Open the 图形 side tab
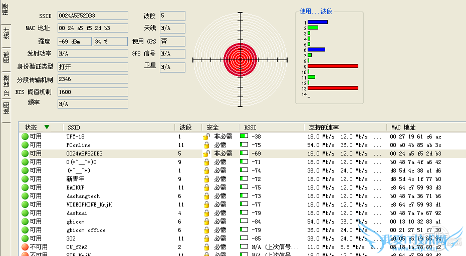 pyautogui.click(x=6, y=56)
